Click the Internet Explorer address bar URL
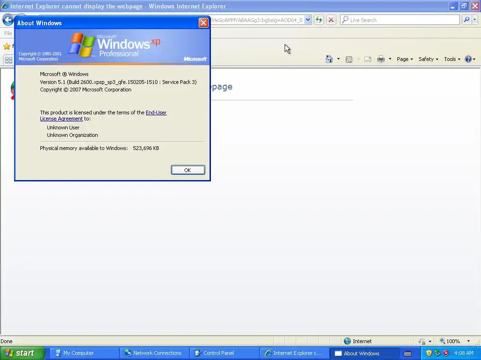Screen dimensions: 481x360 [x=256, y=20]
